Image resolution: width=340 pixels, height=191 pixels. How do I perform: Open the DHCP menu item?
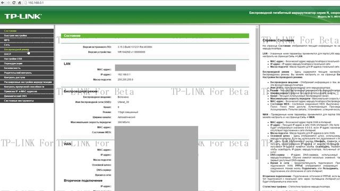[x=27, y=54]
